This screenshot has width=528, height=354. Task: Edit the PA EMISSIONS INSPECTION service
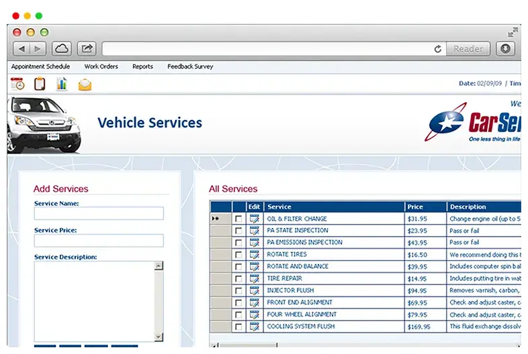click(x=255, y=243)
